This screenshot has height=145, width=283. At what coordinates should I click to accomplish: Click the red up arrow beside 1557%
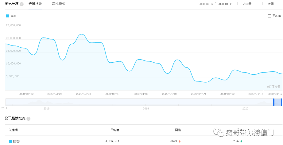180,141
